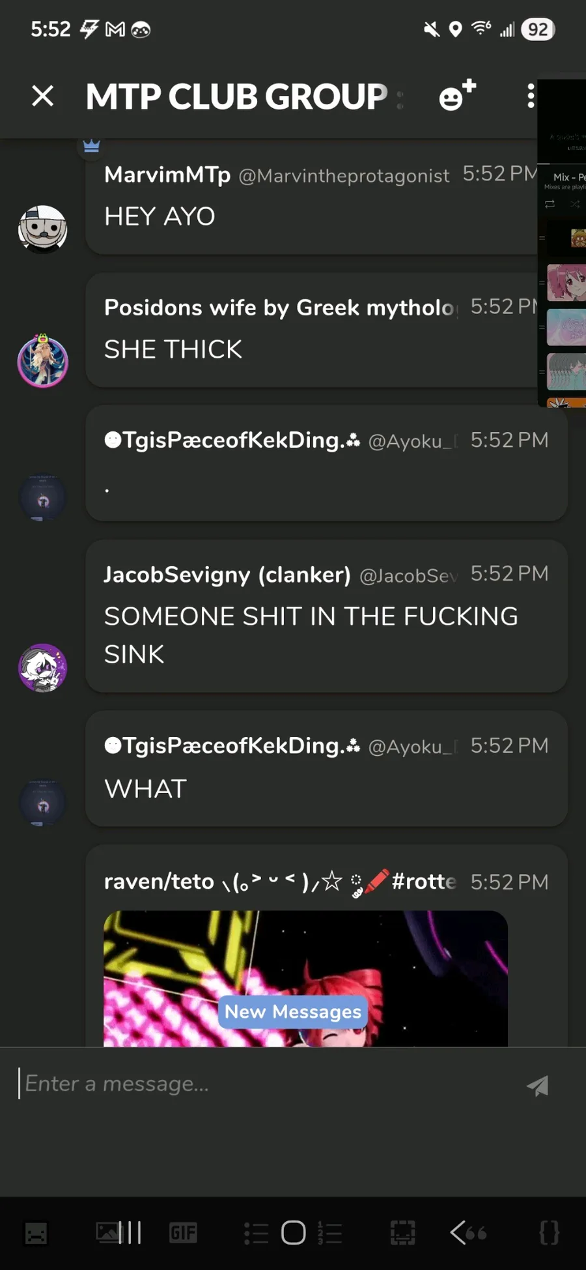This screenshot has height=1270, width=586.
Task: Insert a quote block
Action: tap(476, 1232)
